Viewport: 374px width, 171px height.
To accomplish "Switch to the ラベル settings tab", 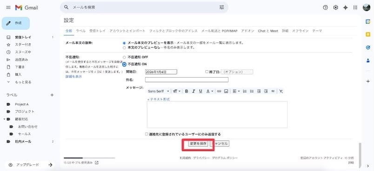I will click(80, 31).
